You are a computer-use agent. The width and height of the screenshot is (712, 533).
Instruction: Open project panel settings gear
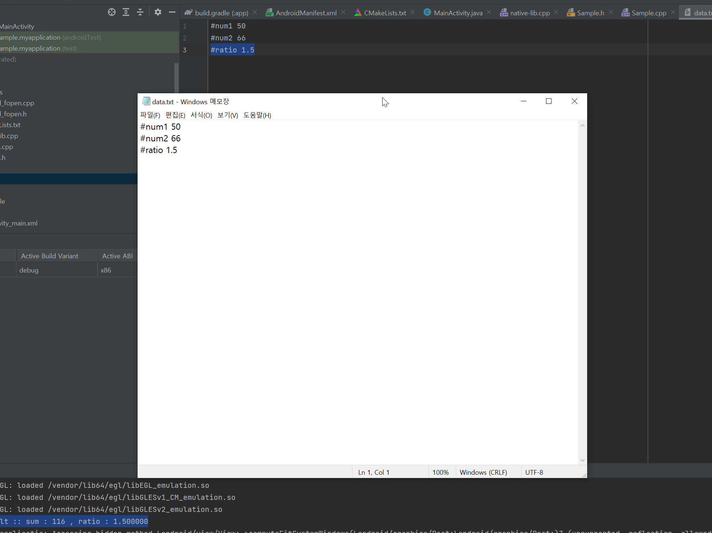[x=158, y=12]
